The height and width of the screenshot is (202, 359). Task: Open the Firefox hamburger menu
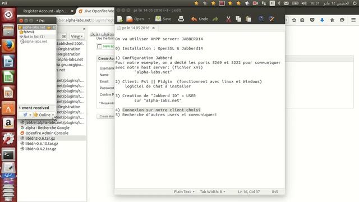[x=353, y=20]
